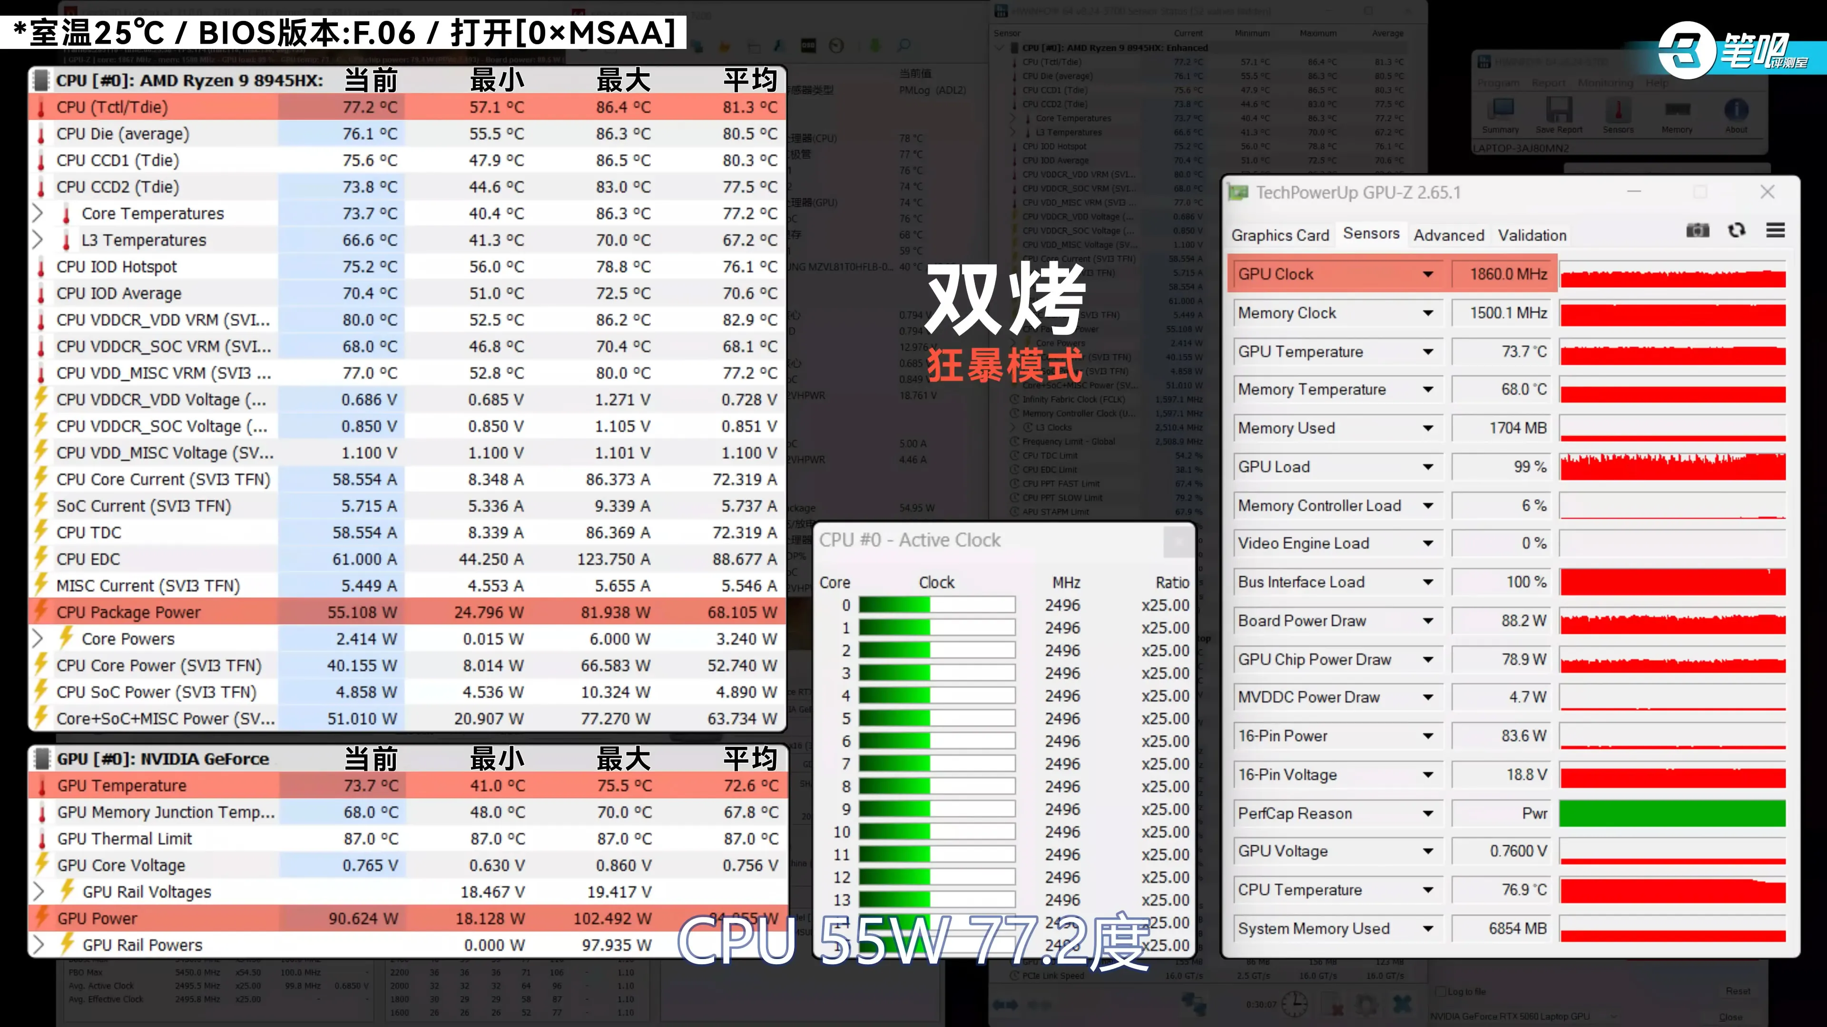Image resolution: width=1827 pixels, height=1027 pixels.
Task: Switch to the Advanced tab
Action: pyautogui.click(x=1448, y=235)
